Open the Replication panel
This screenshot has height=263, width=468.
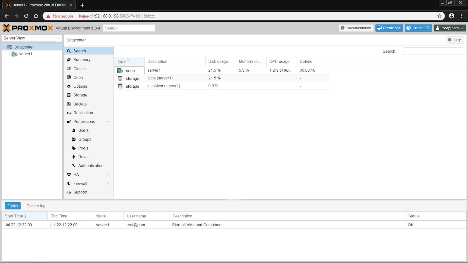pyautogui.click(x=83, y=113)
